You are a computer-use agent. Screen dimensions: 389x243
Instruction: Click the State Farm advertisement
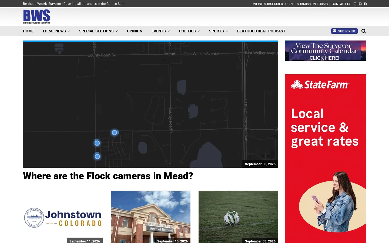tap(326, 158)
